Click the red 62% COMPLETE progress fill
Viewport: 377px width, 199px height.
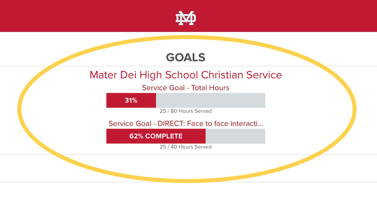(x=156, y=136)
